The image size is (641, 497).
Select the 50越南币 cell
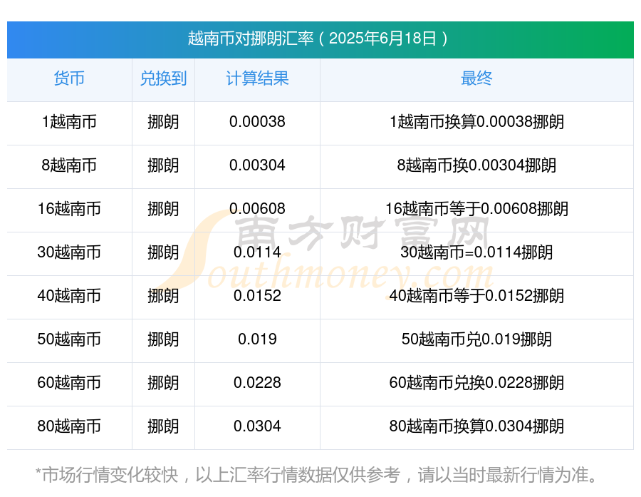[x=69, y=339]
